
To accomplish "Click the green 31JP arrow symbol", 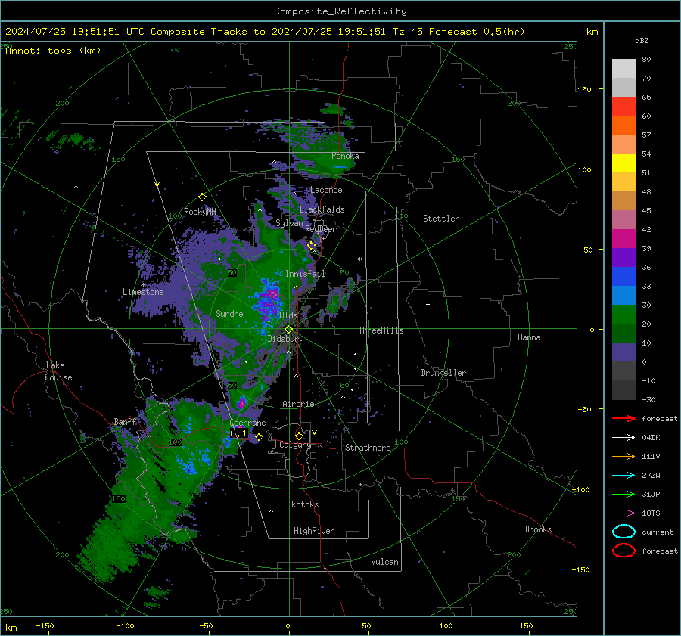I will (x=623, y=494).
